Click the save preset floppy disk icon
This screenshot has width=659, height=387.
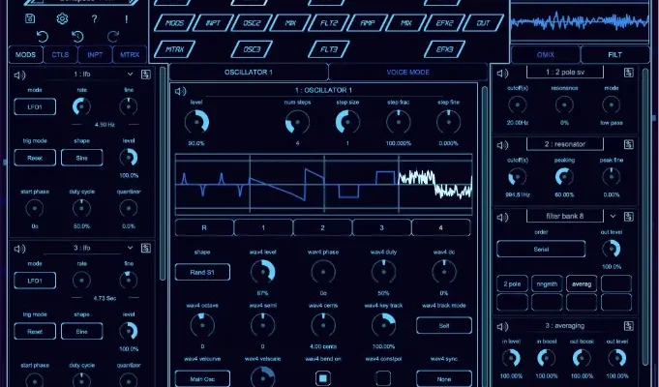(30, 18)
